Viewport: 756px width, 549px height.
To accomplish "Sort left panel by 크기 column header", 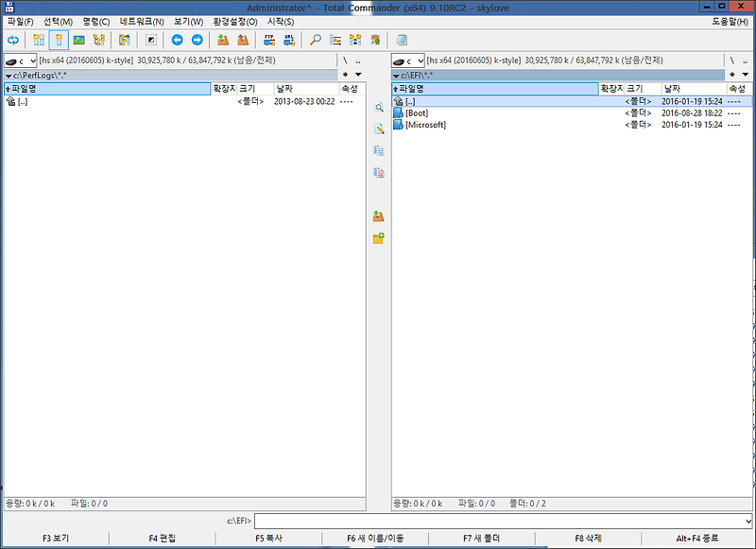I will [x=255, y=89].
